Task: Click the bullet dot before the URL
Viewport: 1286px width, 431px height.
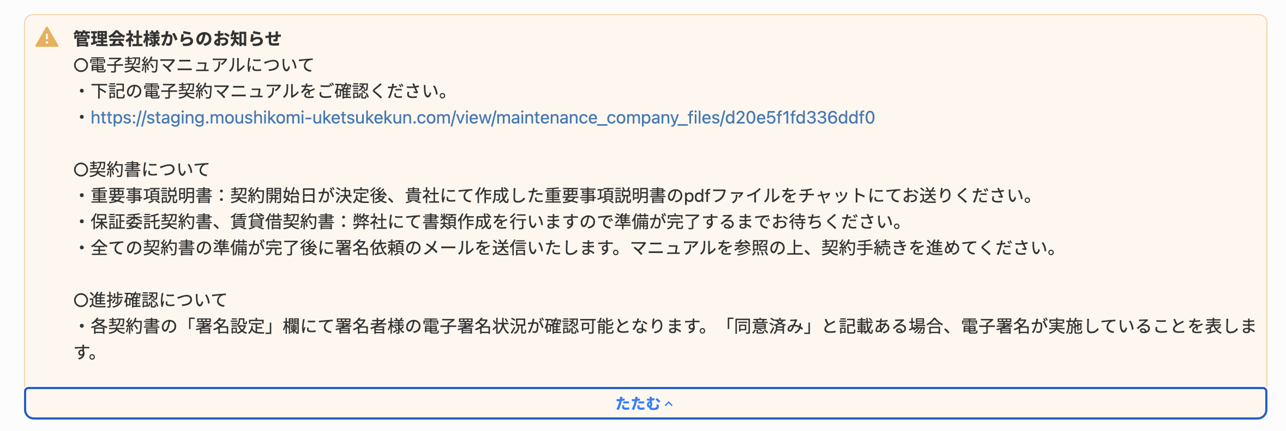Action: 82,118
